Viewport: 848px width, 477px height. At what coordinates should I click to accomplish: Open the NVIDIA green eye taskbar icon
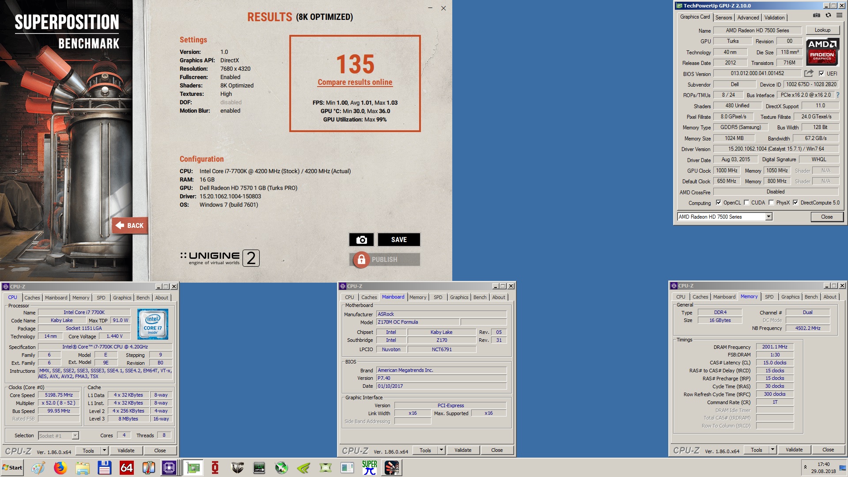click(x=303, y=468)
